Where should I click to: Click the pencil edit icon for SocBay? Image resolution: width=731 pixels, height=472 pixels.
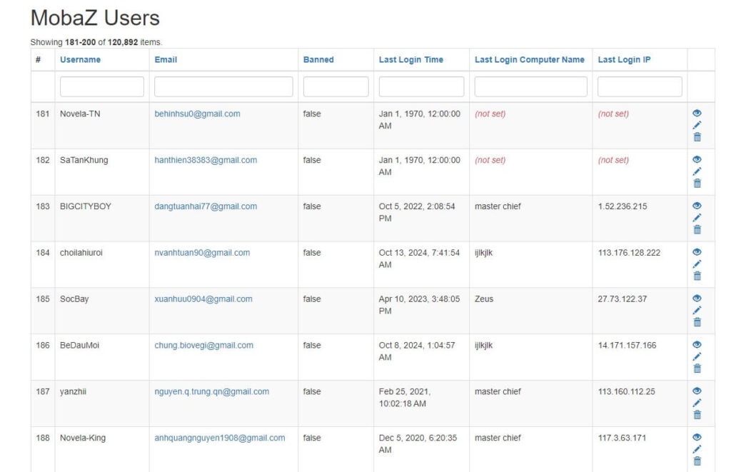(x=697, y=310)
